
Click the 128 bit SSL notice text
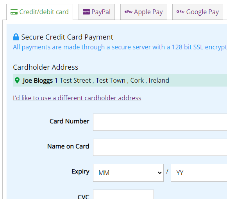coord(120,47)
